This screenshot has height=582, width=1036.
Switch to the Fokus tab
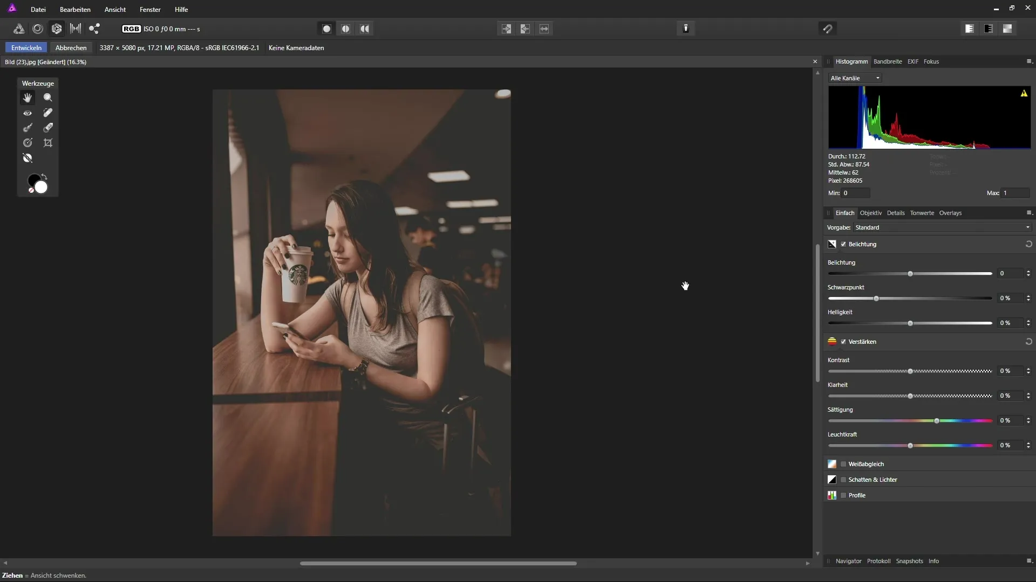[931, 61]
